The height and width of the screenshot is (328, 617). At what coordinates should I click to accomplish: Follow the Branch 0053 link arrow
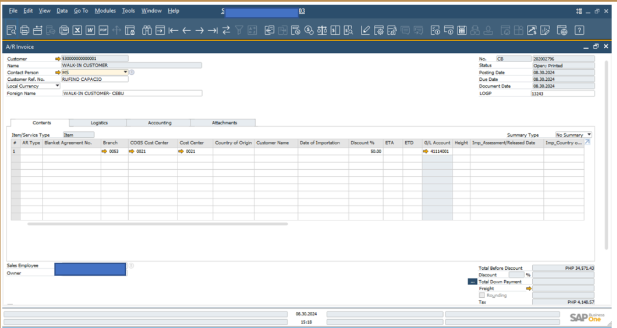pyautogui.click(x=104, y=152)
